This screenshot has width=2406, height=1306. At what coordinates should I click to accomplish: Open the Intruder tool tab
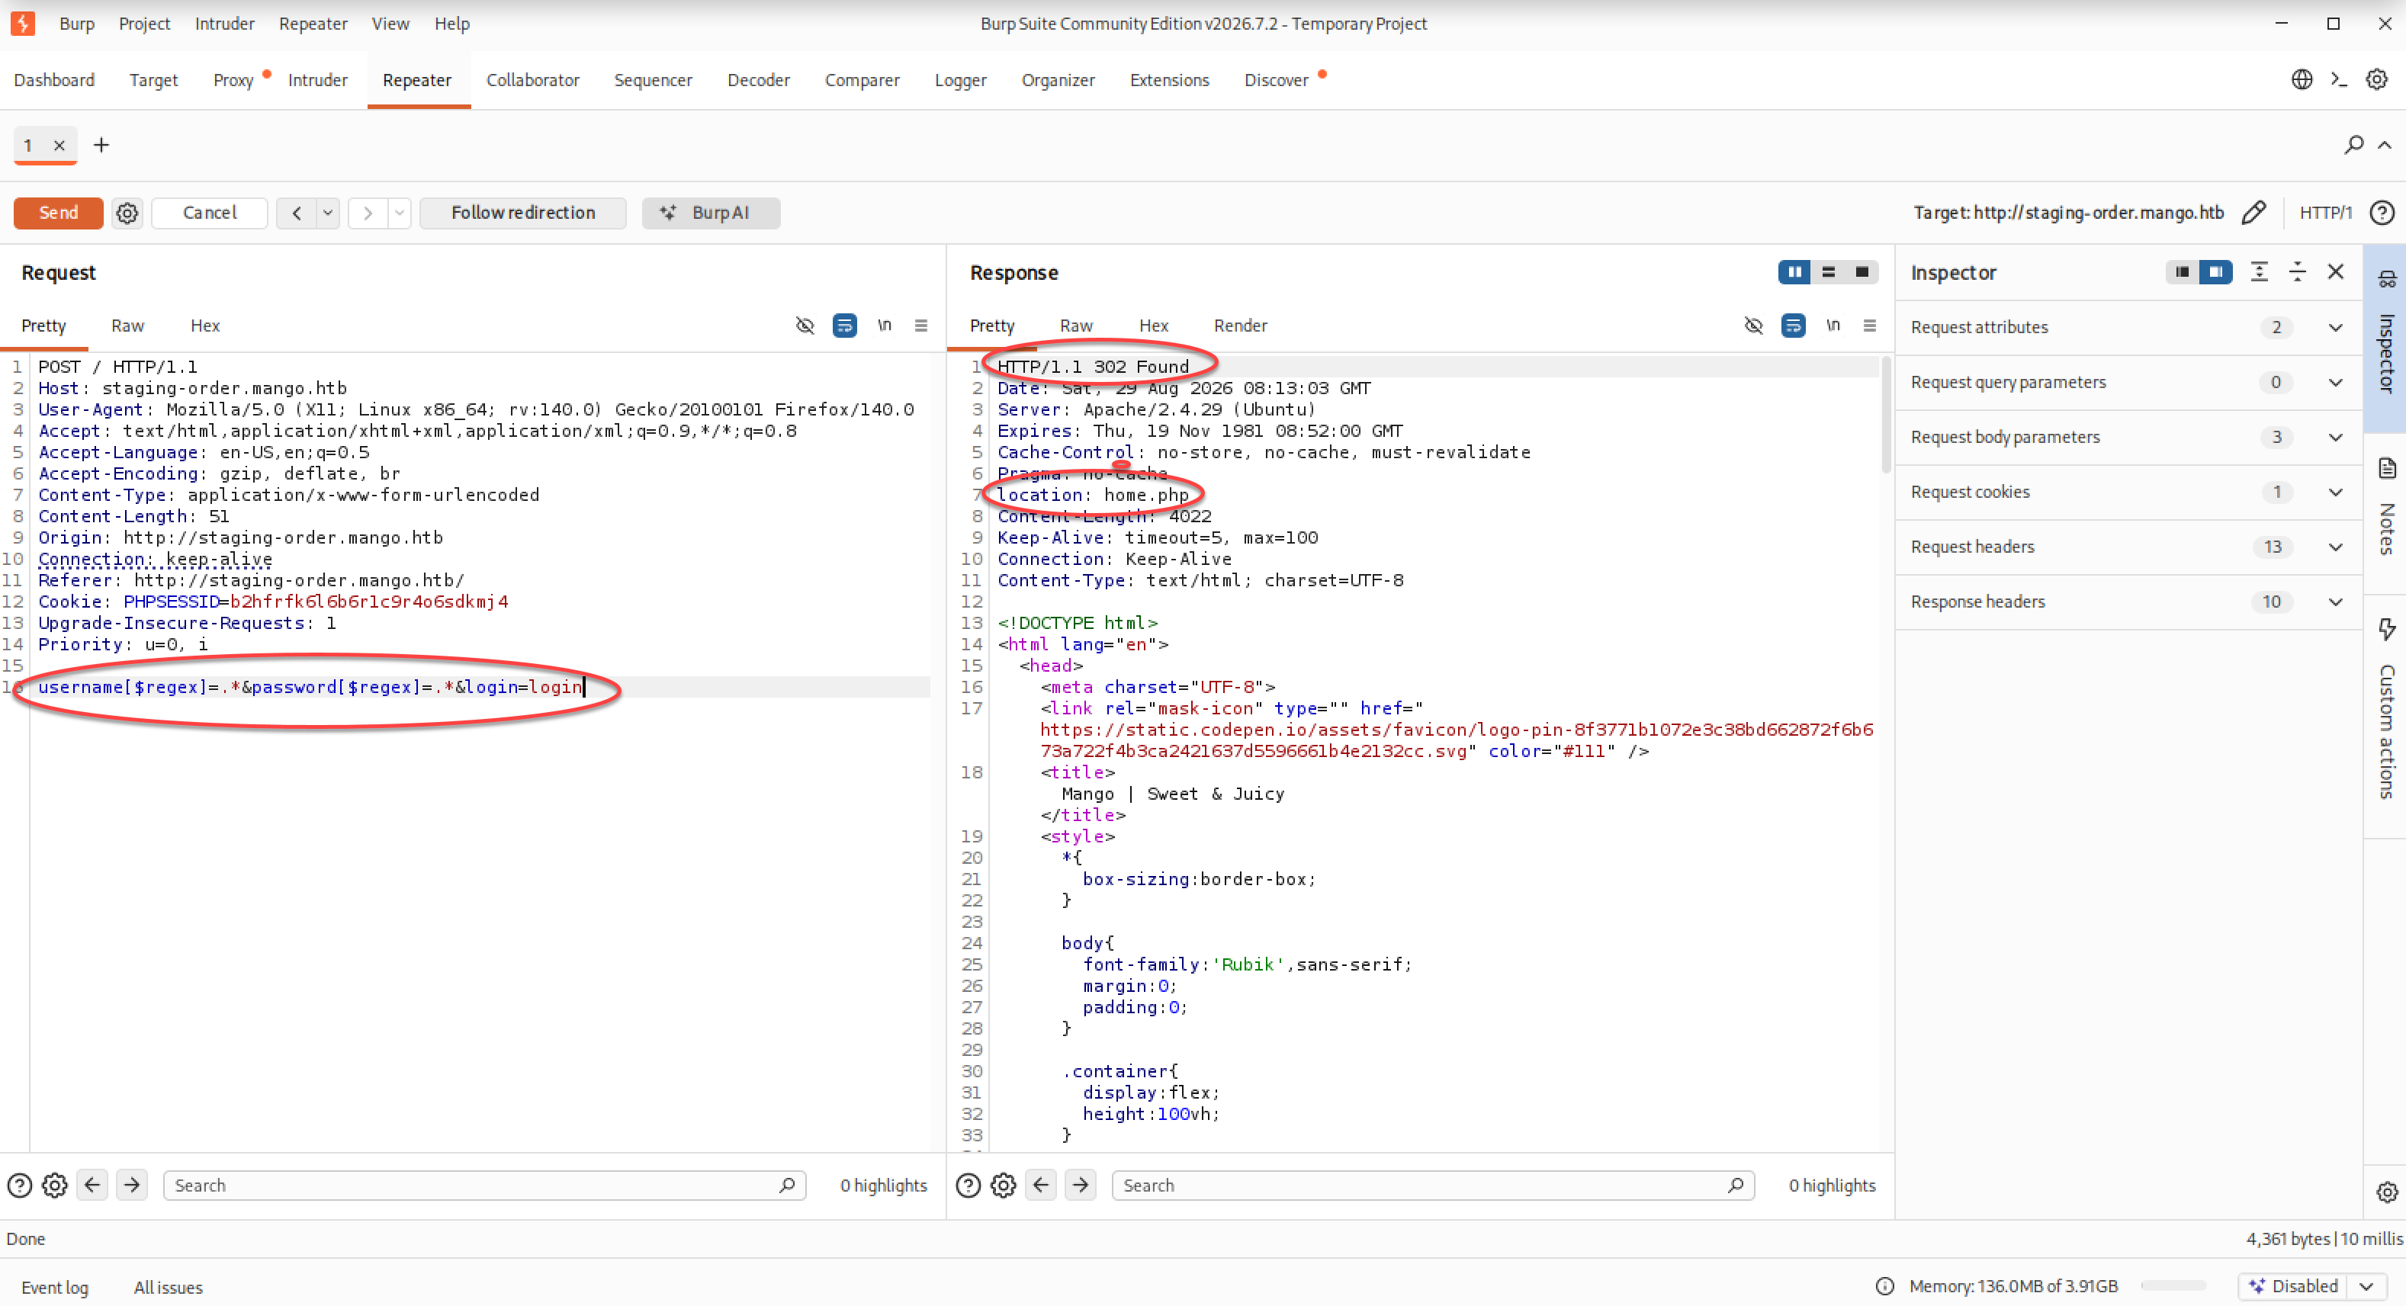pos(317,80)
